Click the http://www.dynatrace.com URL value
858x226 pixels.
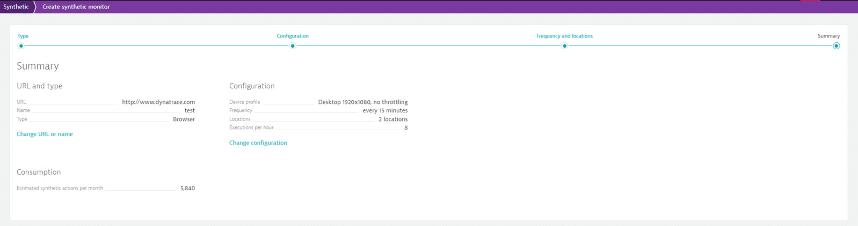point(158,102)
